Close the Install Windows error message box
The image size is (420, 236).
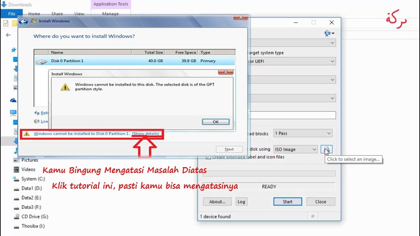(226, 72)
